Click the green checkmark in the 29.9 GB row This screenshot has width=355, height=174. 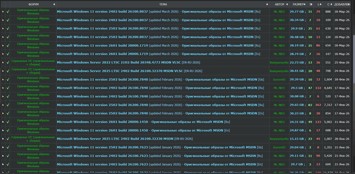(8, 29)
